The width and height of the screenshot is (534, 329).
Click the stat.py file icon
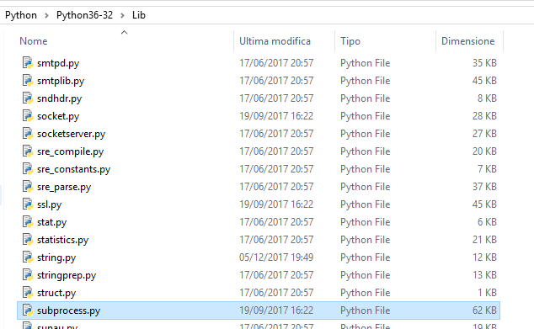[x=28, y=222]
